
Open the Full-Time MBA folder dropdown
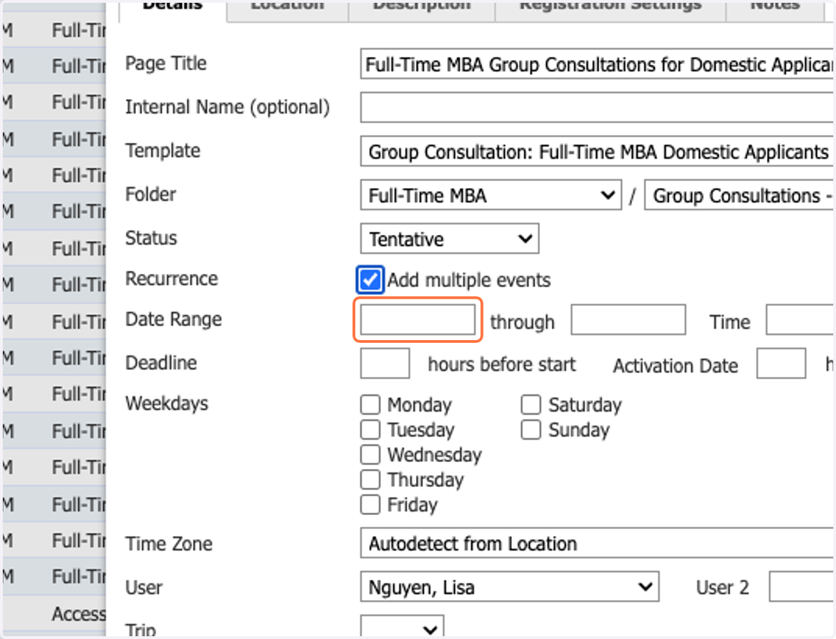490,196
